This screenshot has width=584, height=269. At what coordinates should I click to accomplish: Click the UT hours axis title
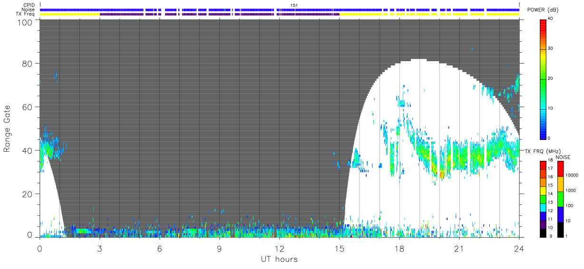pyautogui.click(x=279, y=259)
